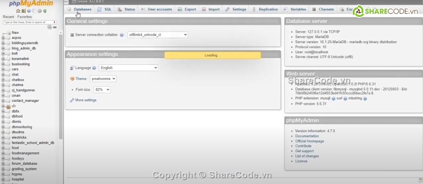This screenshot has height=184, width=423.
Task: Open the Charsets tab
Action: coord(323,9)
